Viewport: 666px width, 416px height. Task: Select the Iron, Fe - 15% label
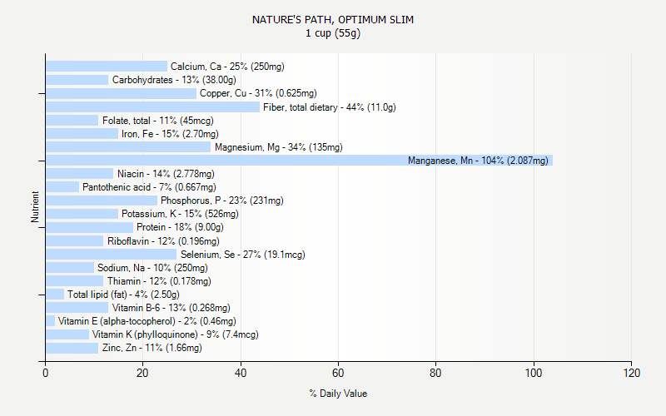170,134
